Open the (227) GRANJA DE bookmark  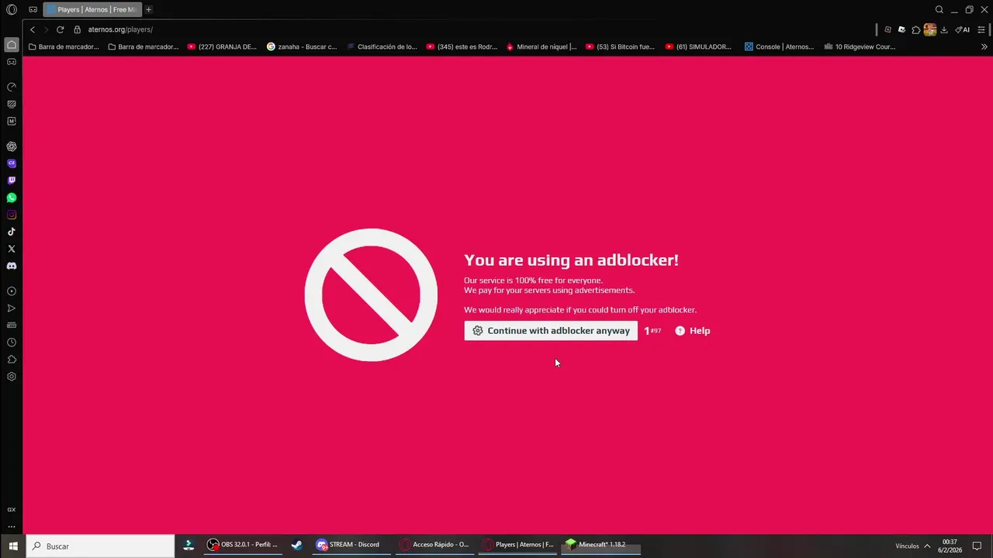[222, 46]
